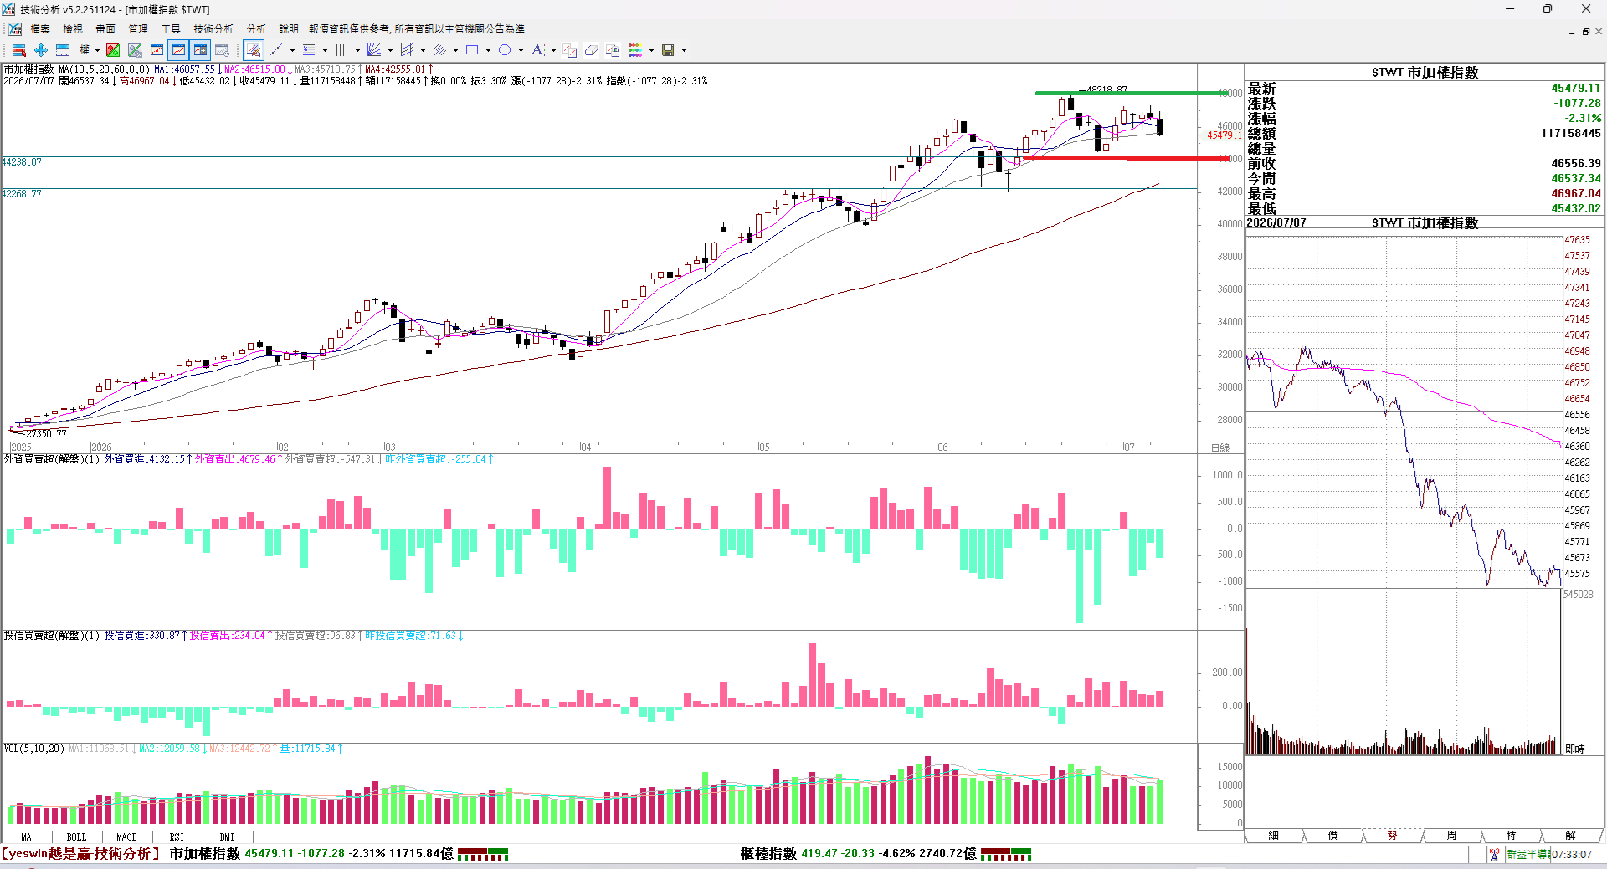The width and height of the screenshot is (1607, 869).
Task: Switch to the MACD indicator tab
Action: point(126,837)
